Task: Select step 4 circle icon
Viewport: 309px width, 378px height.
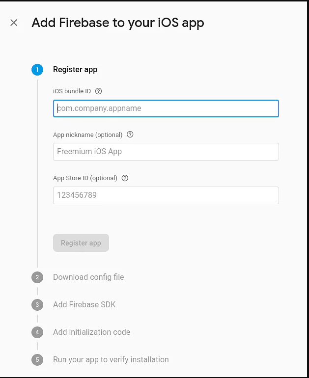Action: pyautogui.click(x=37, y=332)
